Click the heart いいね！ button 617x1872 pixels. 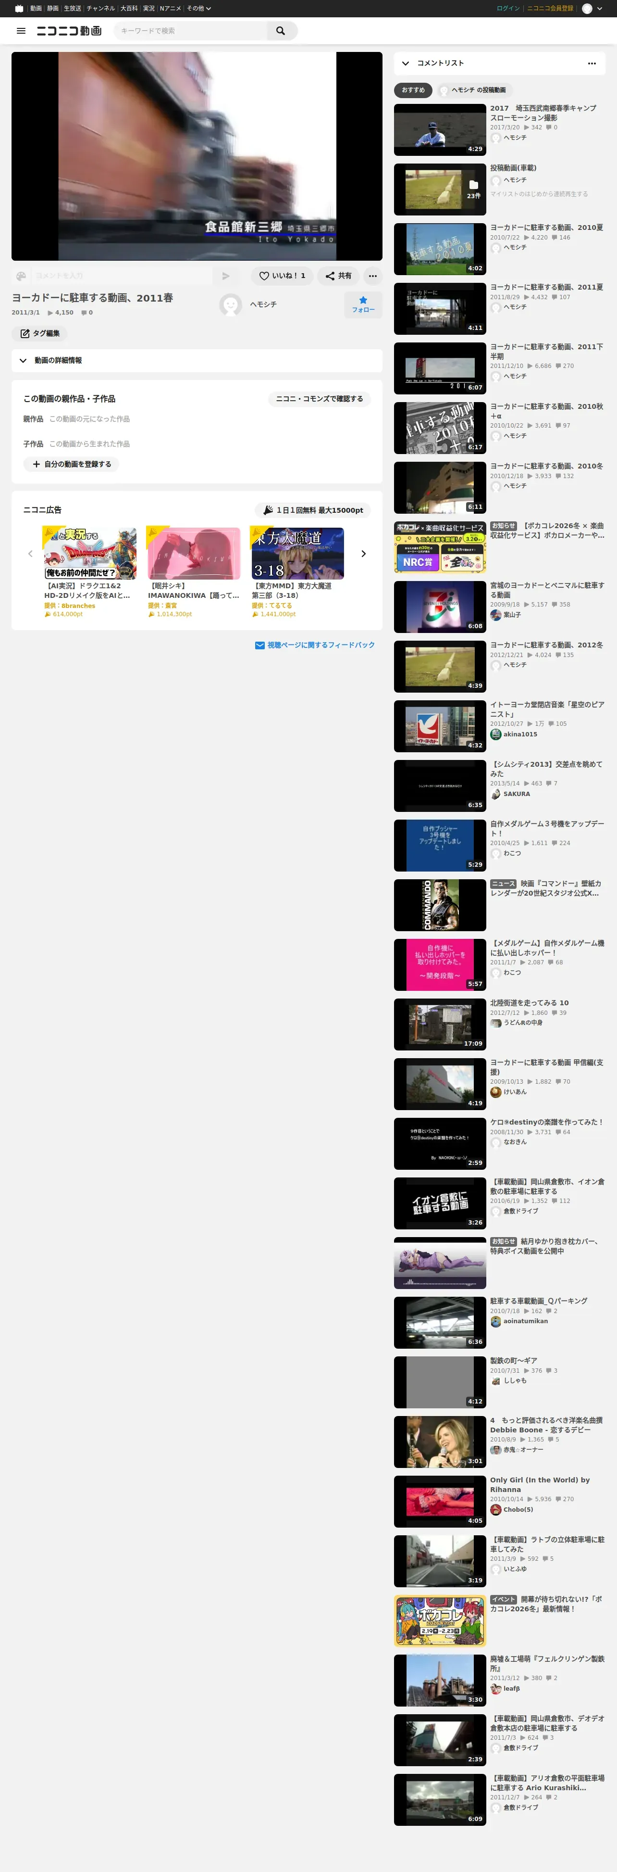(283, 276)
